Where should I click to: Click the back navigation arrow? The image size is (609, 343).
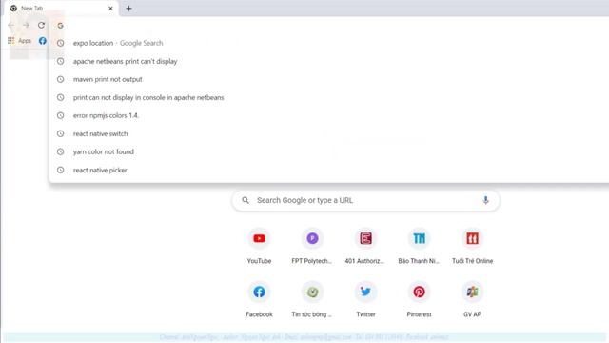(x=10, y=26)
